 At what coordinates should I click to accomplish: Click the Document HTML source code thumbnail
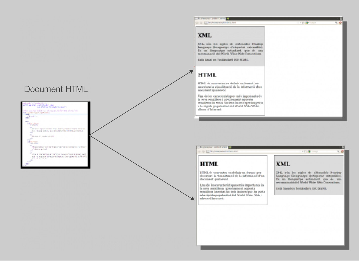pos(55,135)
